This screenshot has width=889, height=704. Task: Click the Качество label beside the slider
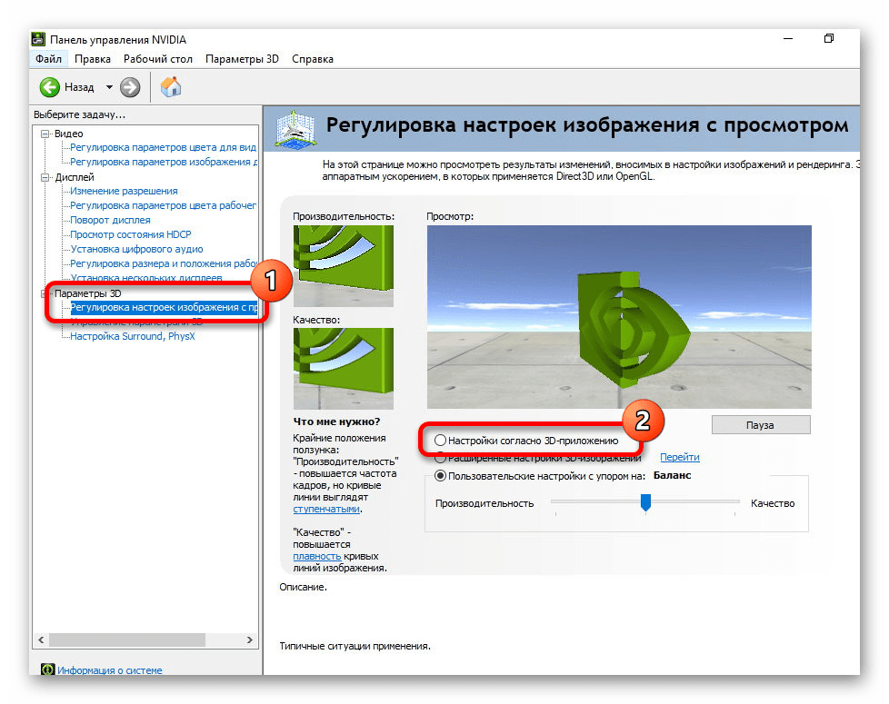(x=773, y=503)
